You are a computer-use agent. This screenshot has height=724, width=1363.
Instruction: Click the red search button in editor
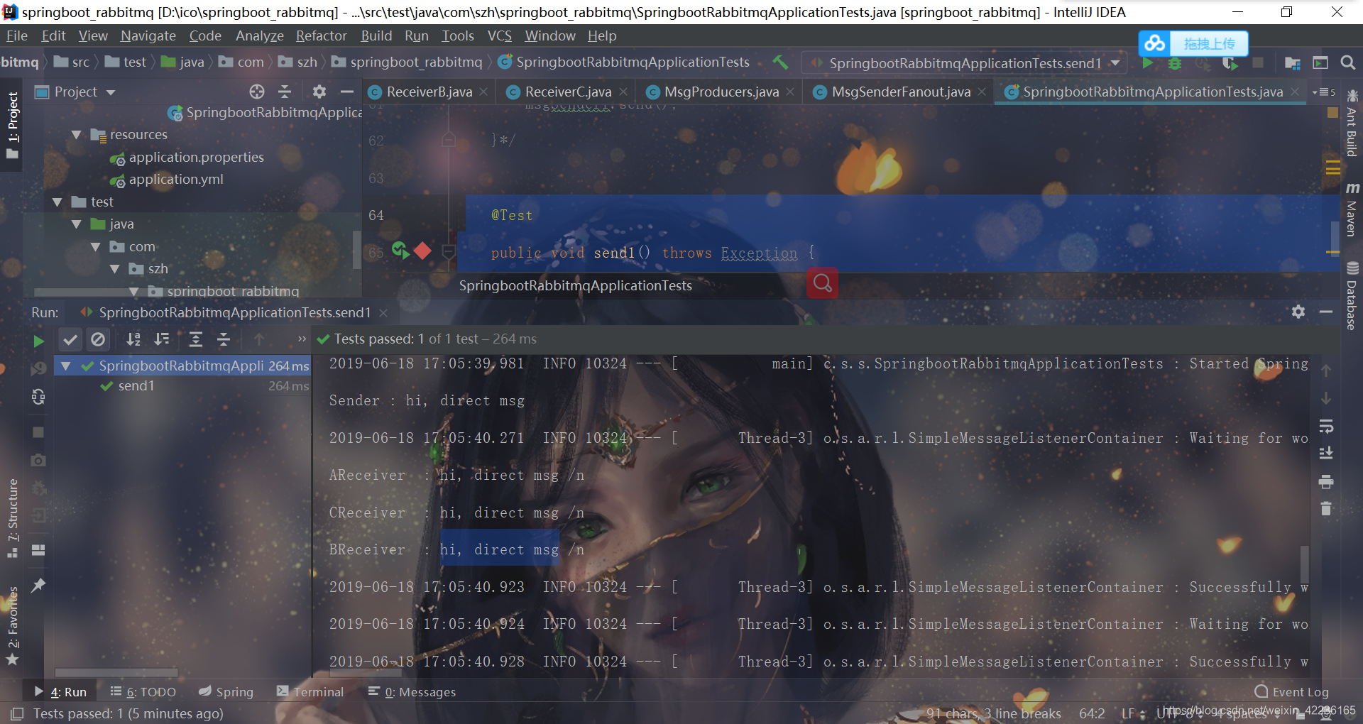[x=822, y=283]
